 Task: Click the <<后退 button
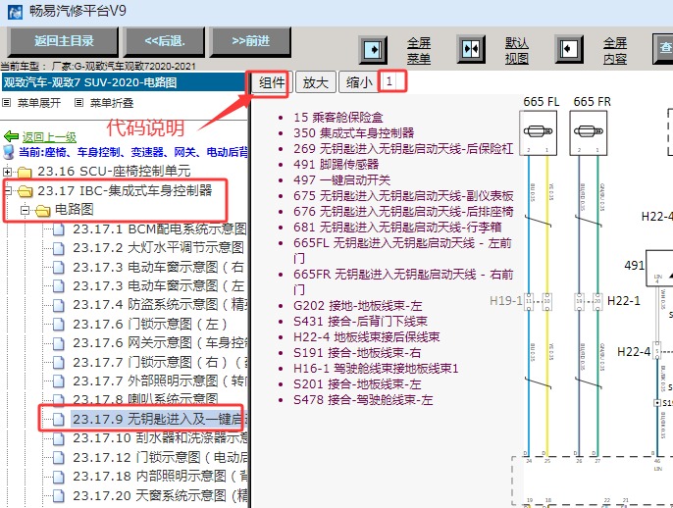pos(164,41)
